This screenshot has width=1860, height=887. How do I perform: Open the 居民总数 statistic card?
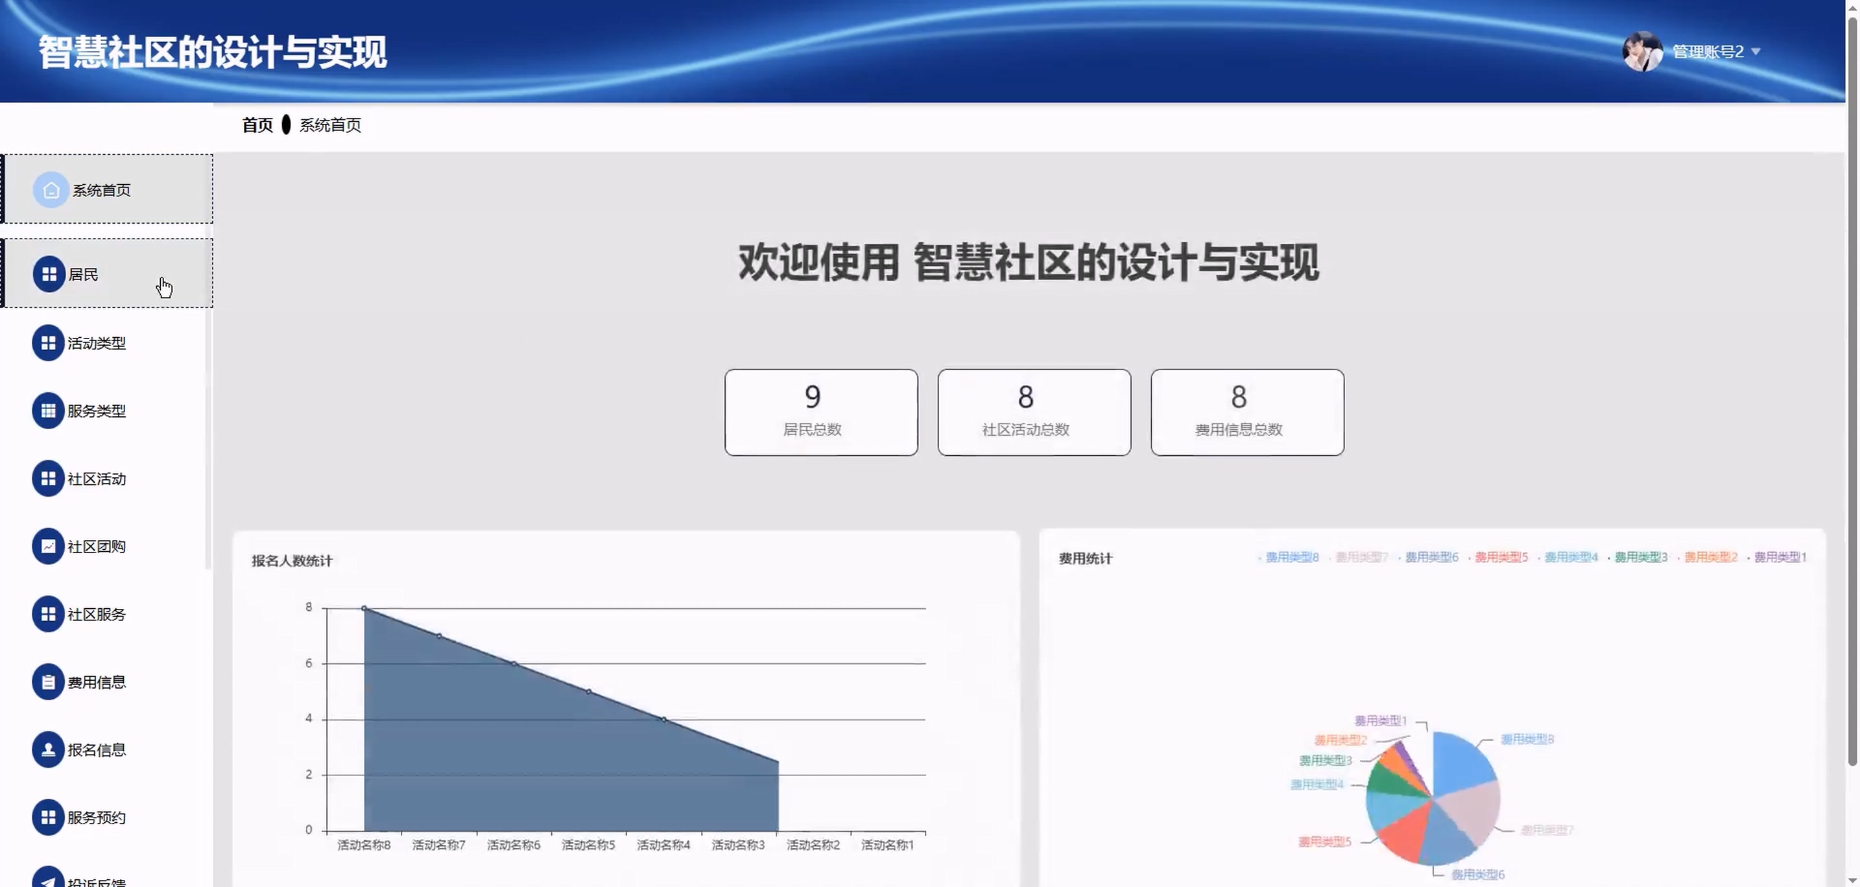click(821, 412)
